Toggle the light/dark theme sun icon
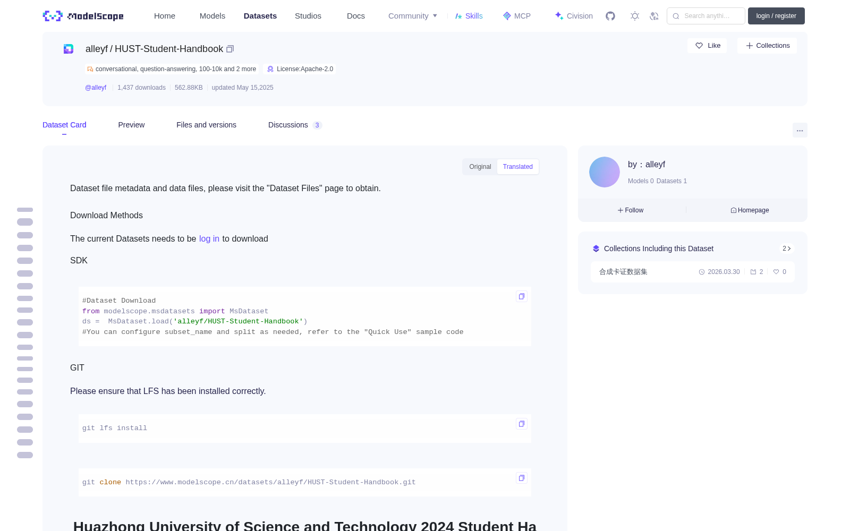Image resolution: width=850 pixels, height=531 pixels. [635, 16]
